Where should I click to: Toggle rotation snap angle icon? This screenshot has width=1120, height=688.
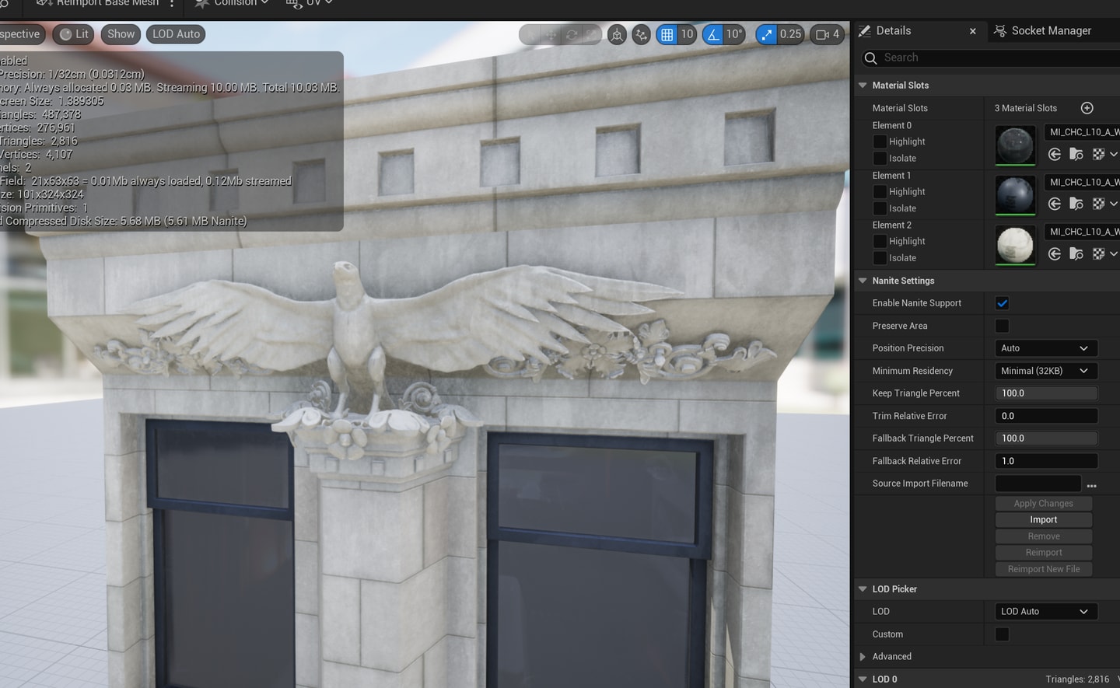pyautogui.click(x=712, y=34)
